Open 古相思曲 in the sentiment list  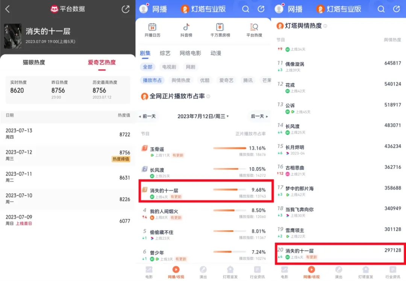339,170
